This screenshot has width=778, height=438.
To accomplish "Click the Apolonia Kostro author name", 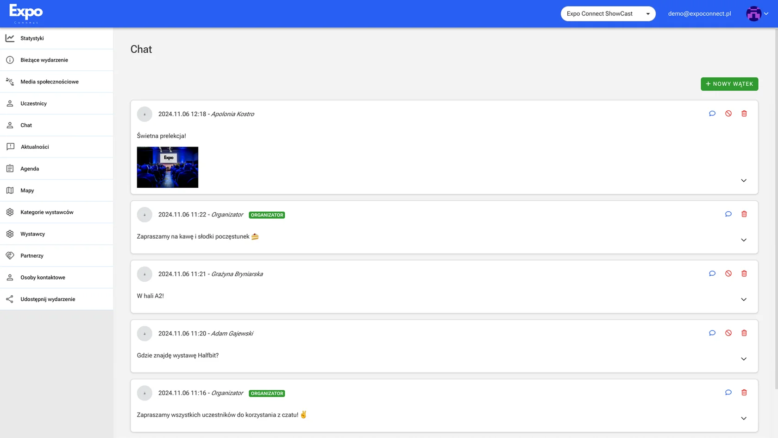I will point(232,114).
